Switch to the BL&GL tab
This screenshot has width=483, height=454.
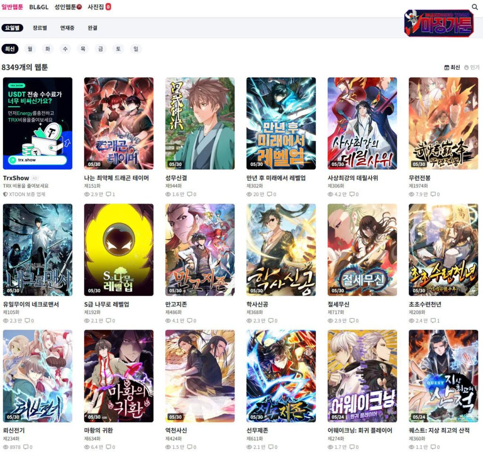[x=39, y=7]
